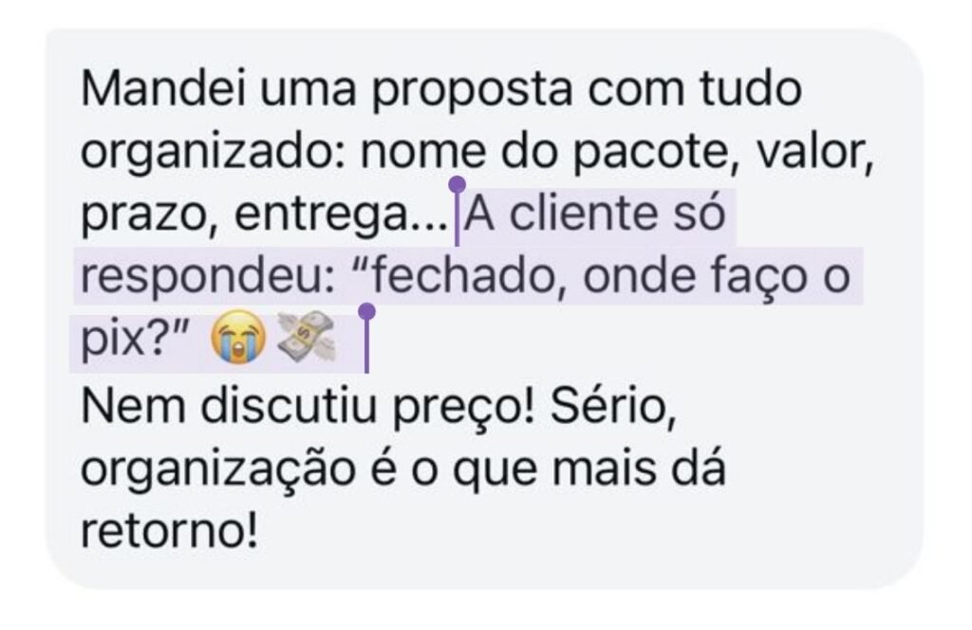Click the word "valor," at line end

click(x=814, y=153)
